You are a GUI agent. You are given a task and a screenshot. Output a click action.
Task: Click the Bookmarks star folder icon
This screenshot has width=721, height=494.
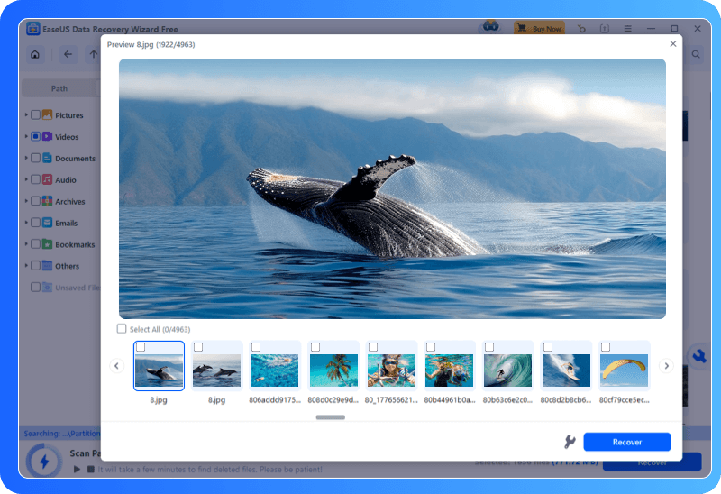47,244
